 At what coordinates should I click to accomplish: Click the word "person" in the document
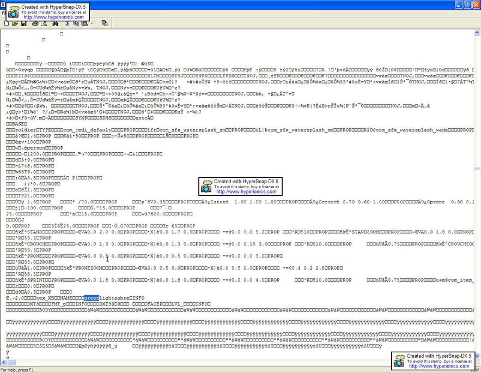tap(36, 148)
